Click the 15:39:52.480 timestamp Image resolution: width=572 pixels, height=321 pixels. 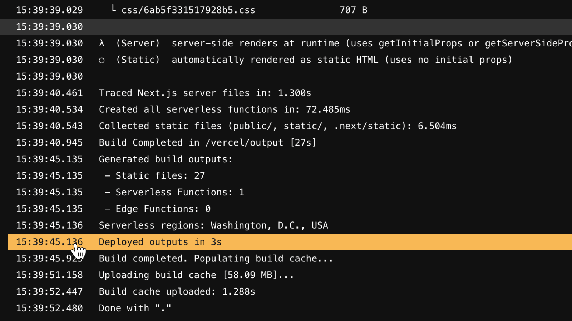[49, 308]
